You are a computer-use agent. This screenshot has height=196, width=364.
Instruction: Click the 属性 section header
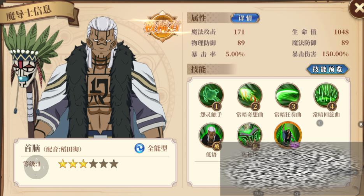(199, 18)
